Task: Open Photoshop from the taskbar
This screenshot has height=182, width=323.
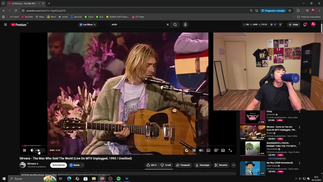Action: (127, 179)
